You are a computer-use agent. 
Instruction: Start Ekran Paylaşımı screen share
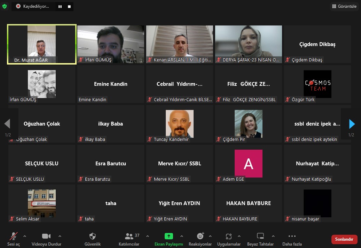[169, 239]
